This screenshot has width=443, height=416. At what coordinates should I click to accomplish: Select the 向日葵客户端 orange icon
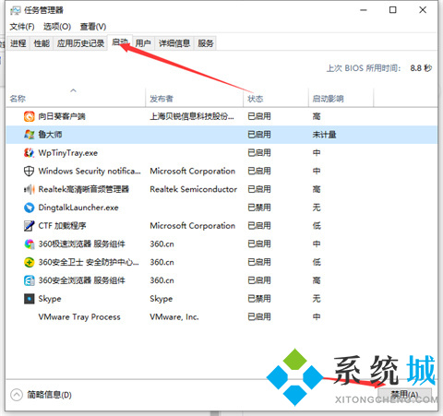tap(30, 116)
